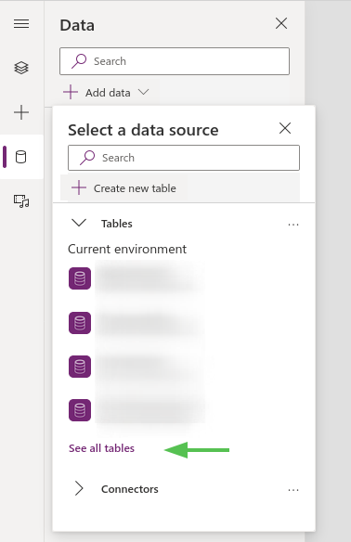351x542 pixels.
Task: Open the hamburger menu icon
Action: point(21,24)
